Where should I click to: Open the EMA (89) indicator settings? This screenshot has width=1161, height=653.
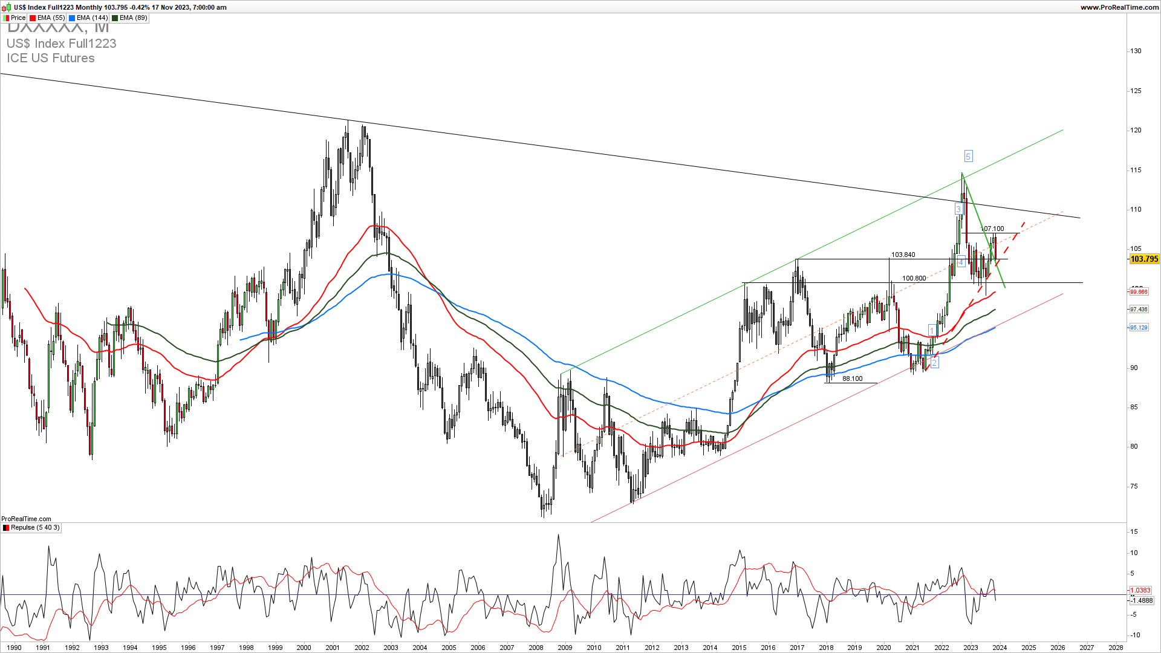click(129, 18)
